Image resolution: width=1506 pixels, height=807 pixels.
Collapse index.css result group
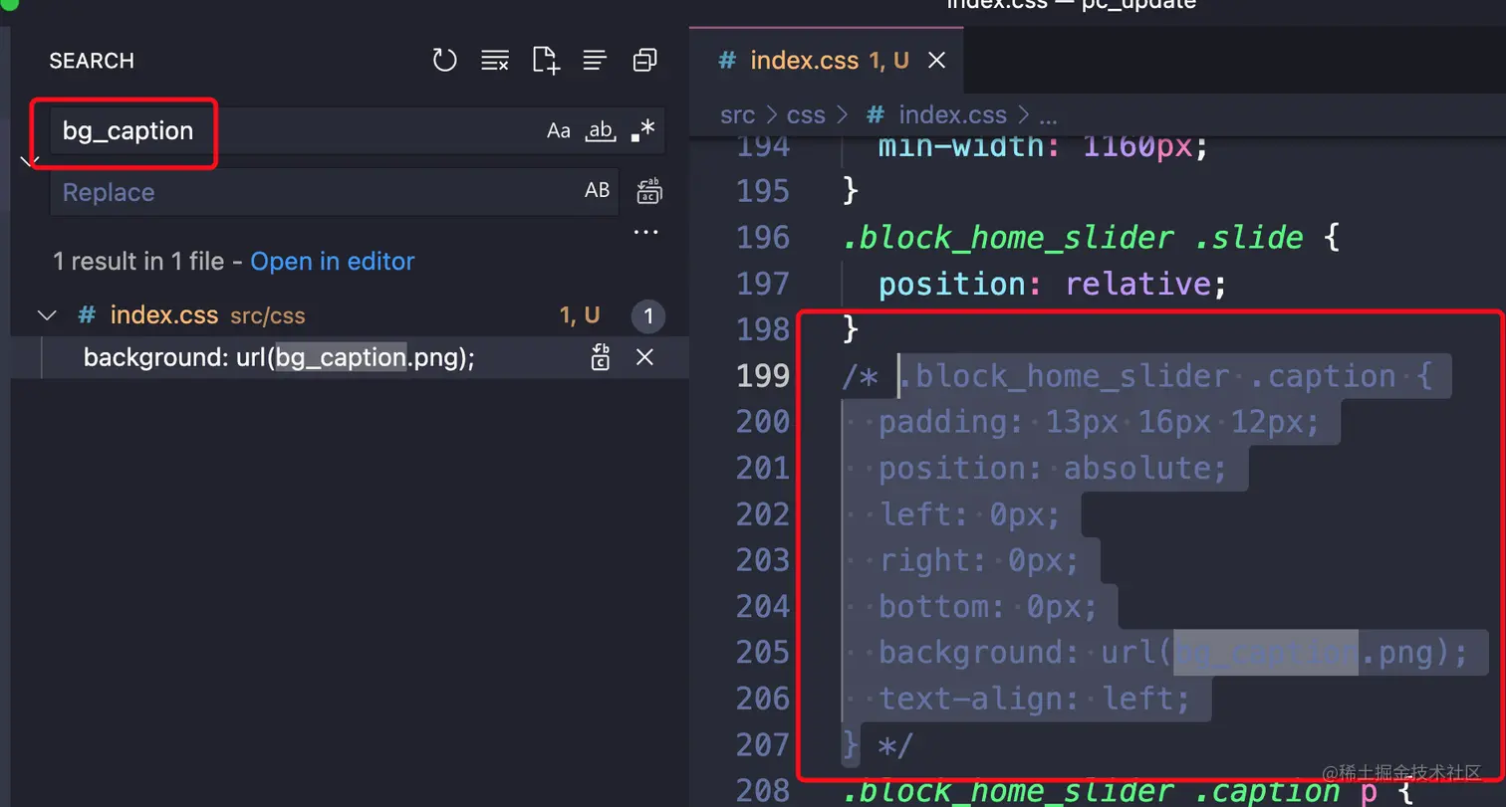click(47, 316)
